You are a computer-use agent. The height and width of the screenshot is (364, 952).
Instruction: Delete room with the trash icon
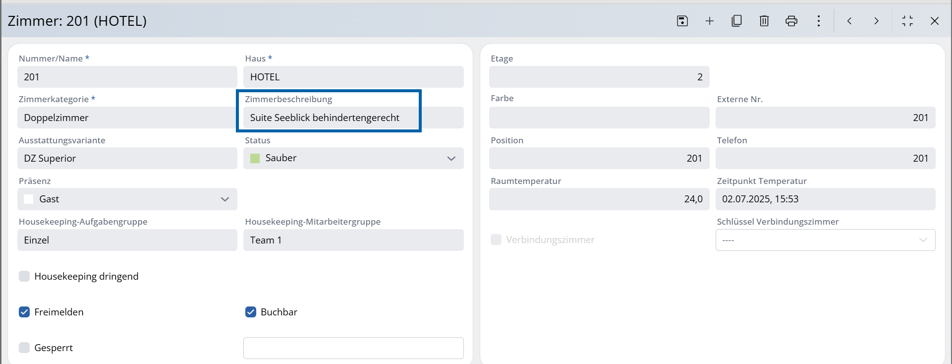[764, 21]
